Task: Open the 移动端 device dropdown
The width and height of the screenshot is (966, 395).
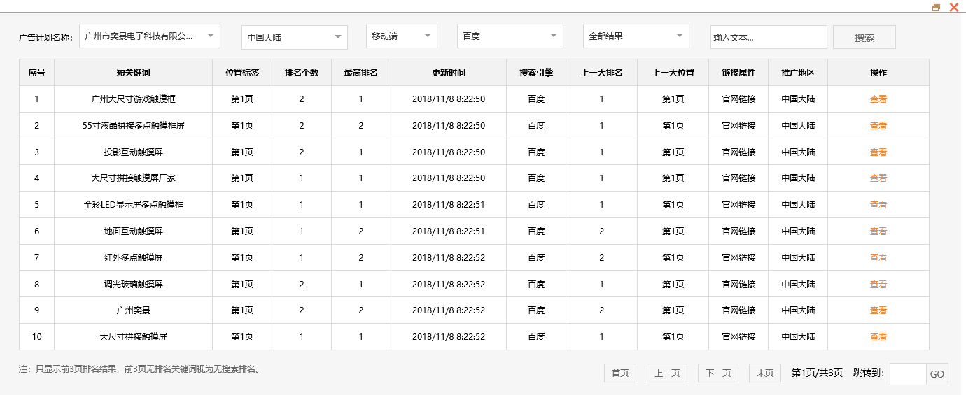Action: [x=402, y=36]
